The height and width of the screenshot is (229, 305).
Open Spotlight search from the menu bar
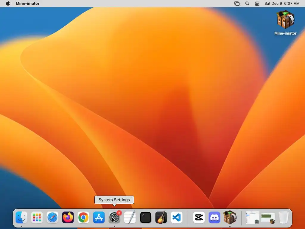click(x=247, y=4)
